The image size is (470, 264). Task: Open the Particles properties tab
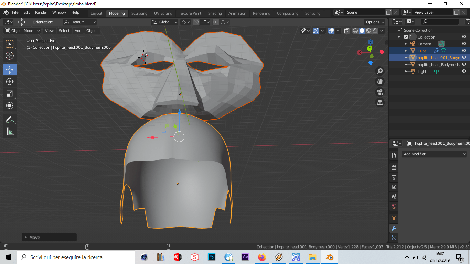[x=394, y=238]
